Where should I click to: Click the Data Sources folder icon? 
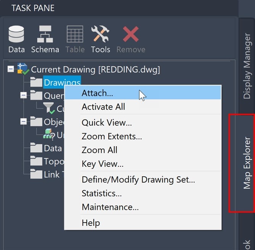(36, 148)
